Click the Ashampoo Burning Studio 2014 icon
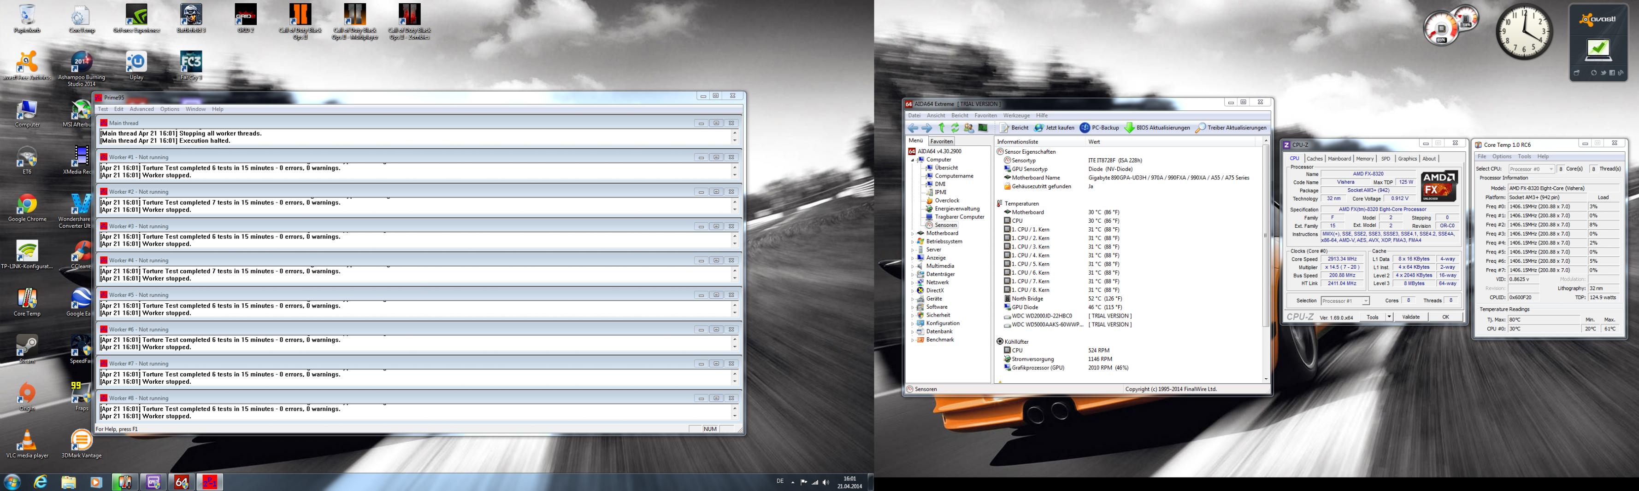1639x491 pixels. tap(82, 69)
